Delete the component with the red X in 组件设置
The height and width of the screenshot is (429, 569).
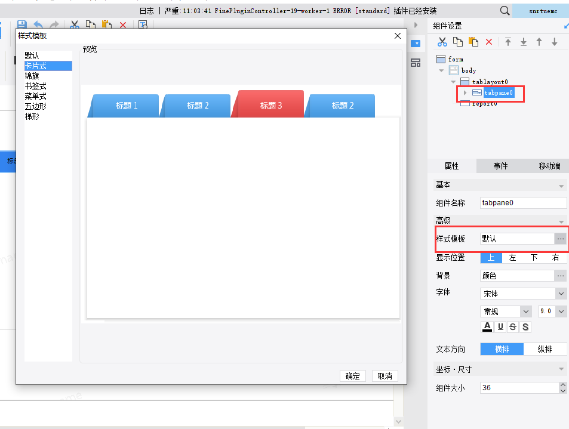489,42
